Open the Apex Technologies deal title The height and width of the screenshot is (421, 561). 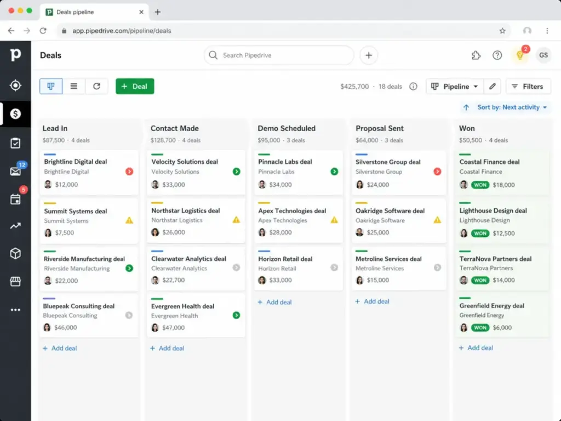coord(292,211)
